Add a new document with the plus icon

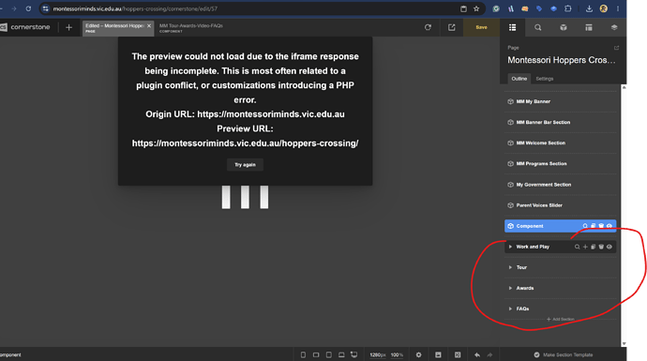[x=68, y=27]
